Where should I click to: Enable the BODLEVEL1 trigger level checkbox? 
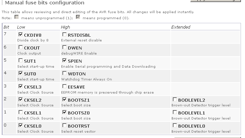[x=175, y=112]
